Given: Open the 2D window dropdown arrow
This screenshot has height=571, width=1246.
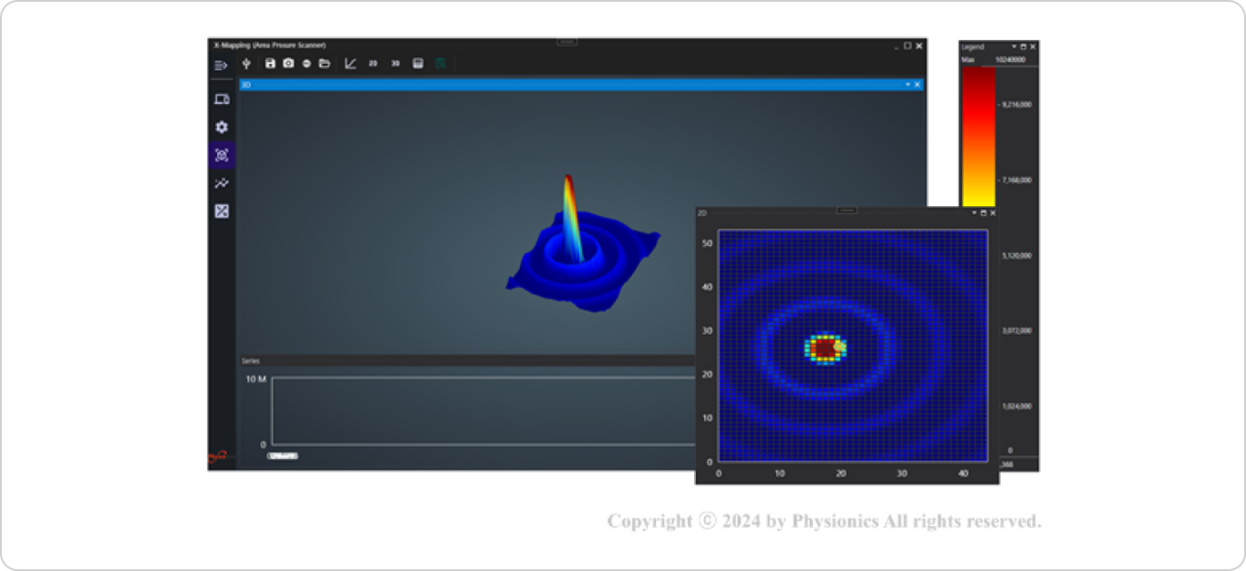Looking at the screenshot, I should pyautogui.click(x=973, y=212).
